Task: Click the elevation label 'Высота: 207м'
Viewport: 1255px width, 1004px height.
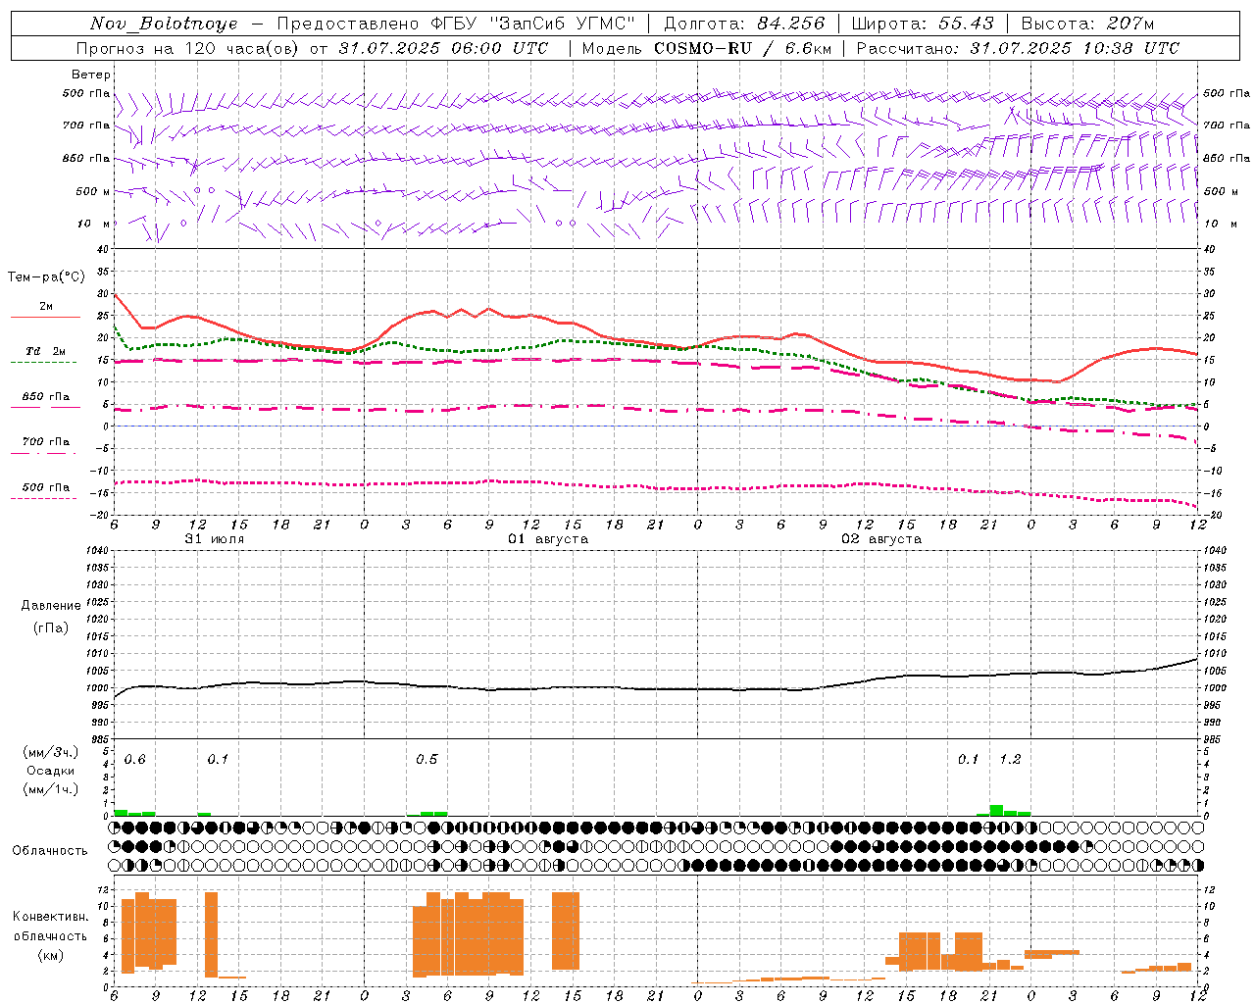Action: (x=1087, y=24)
